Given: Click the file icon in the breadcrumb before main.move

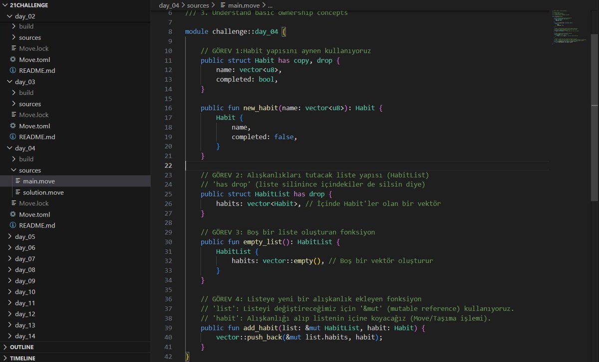Looking at the screenshot, I should coord(223,5).
